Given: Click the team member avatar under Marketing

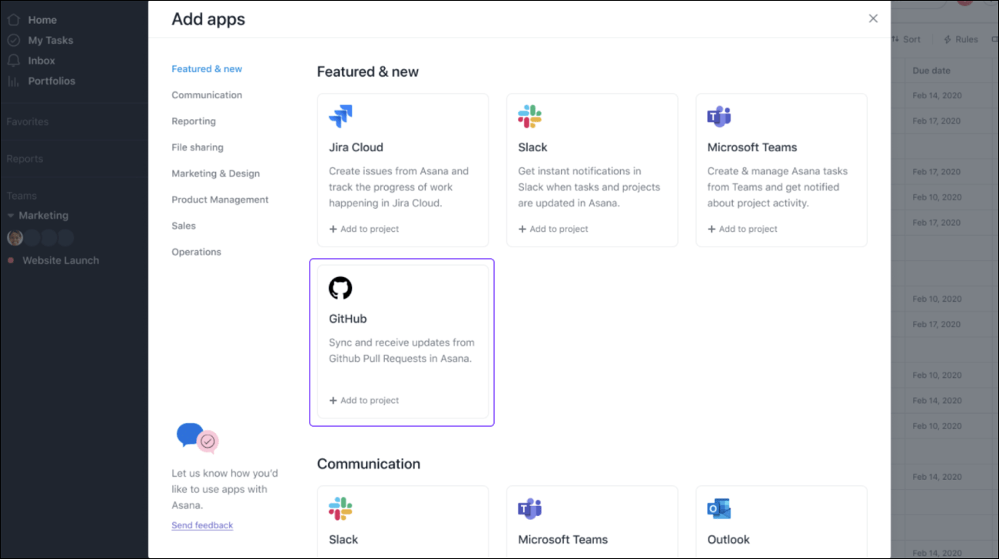Looking at the screenshot, I should [x=15, y=237].
